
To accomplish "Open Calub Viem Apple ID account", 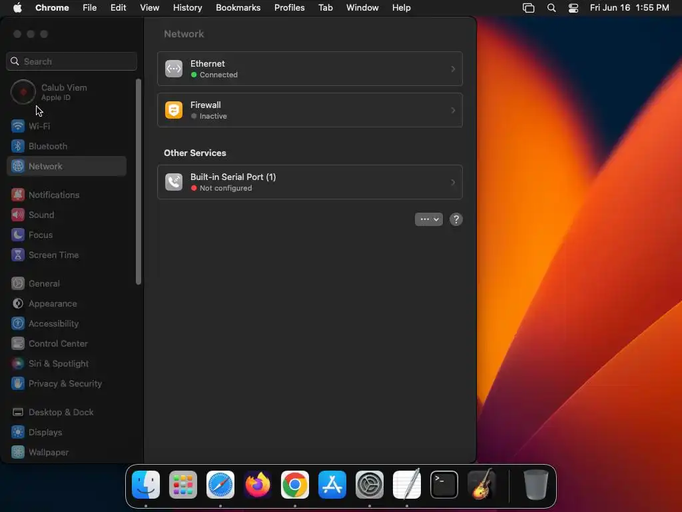I will click(x=67, y=92).
